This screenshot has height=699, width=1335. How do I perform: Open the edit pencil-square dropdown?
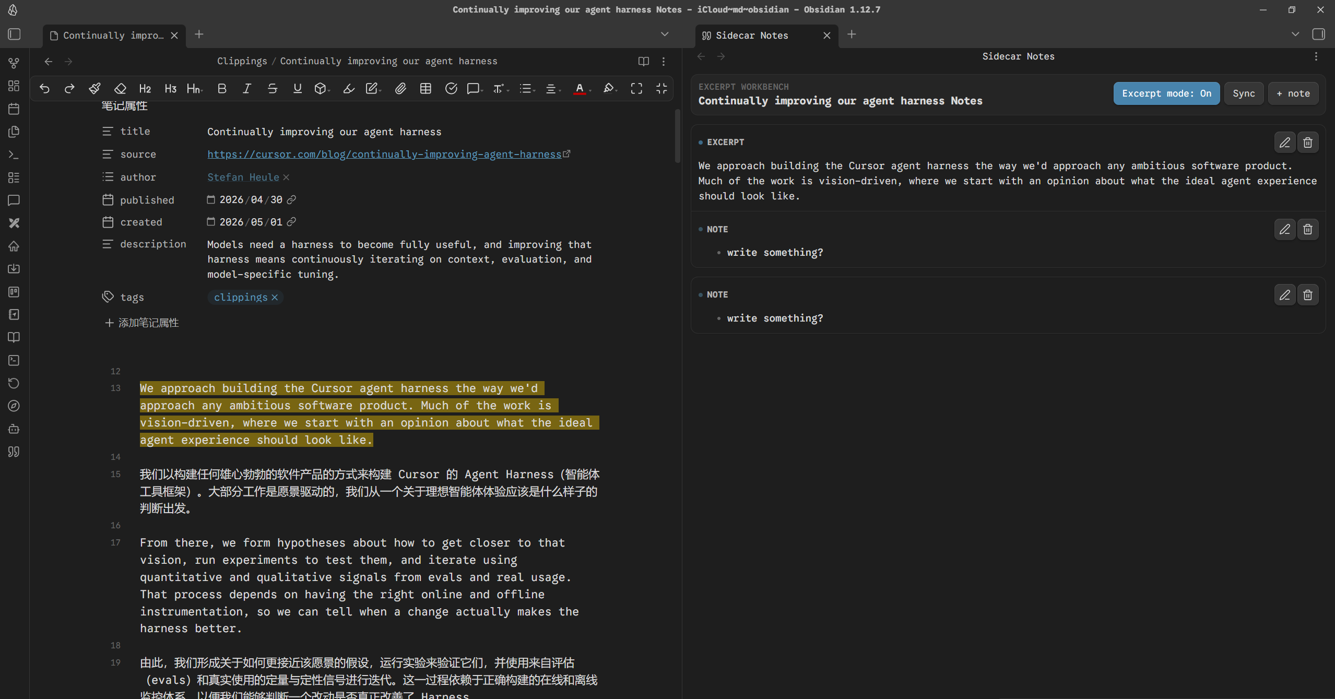tap(373, 89)
